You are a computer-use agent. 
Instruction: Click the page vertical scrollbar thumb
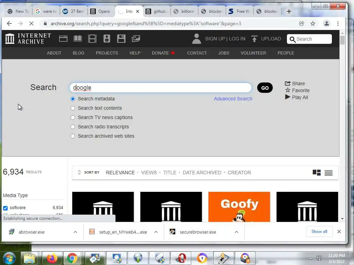pyautogui.click(x=342, y=40)
